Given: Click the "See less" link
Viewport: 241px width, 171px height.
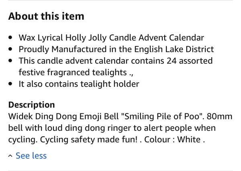Looking at the screenshot, I should pyautogui.click(x=31, y=156).
